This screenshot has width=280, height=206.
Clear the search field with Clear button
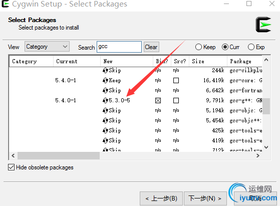(151, 47)
